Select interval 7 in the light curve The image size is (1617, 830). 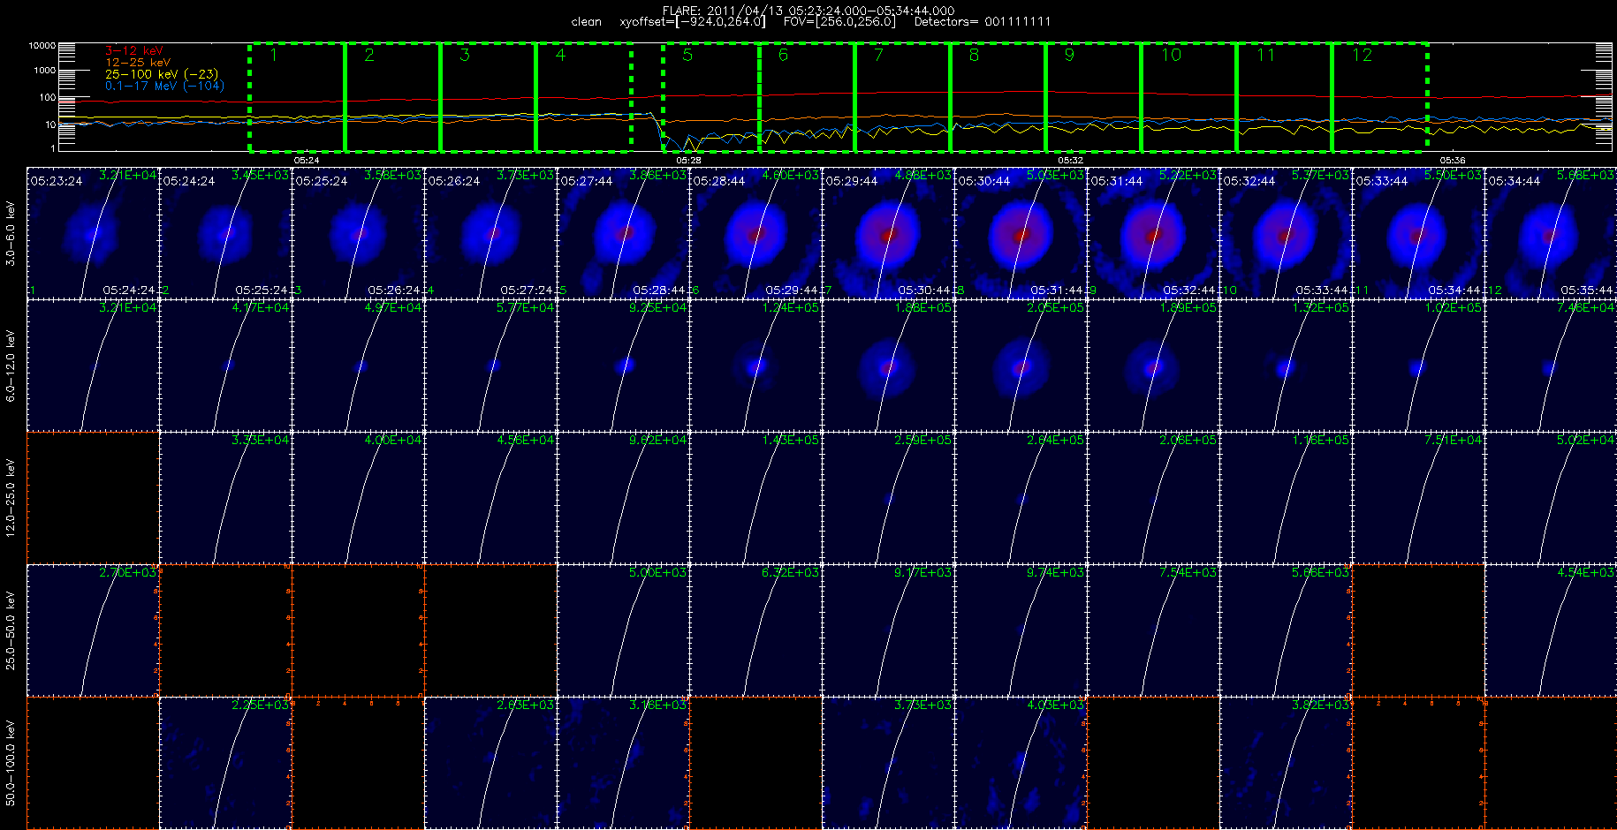click(903, 97)
